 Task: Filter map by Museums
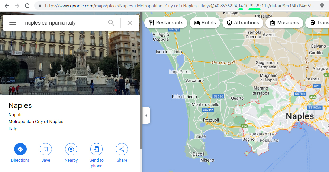284,23
